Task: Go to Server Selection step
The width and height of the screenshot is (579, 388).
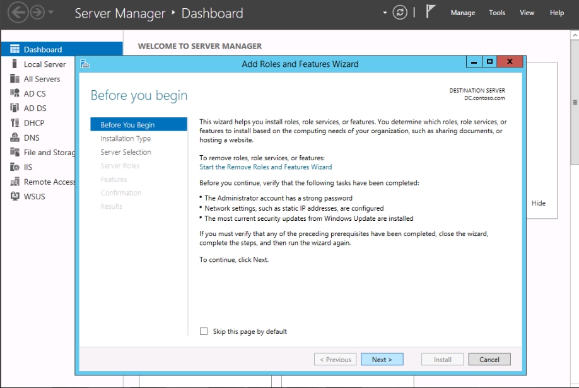Action: click(126, 152)
